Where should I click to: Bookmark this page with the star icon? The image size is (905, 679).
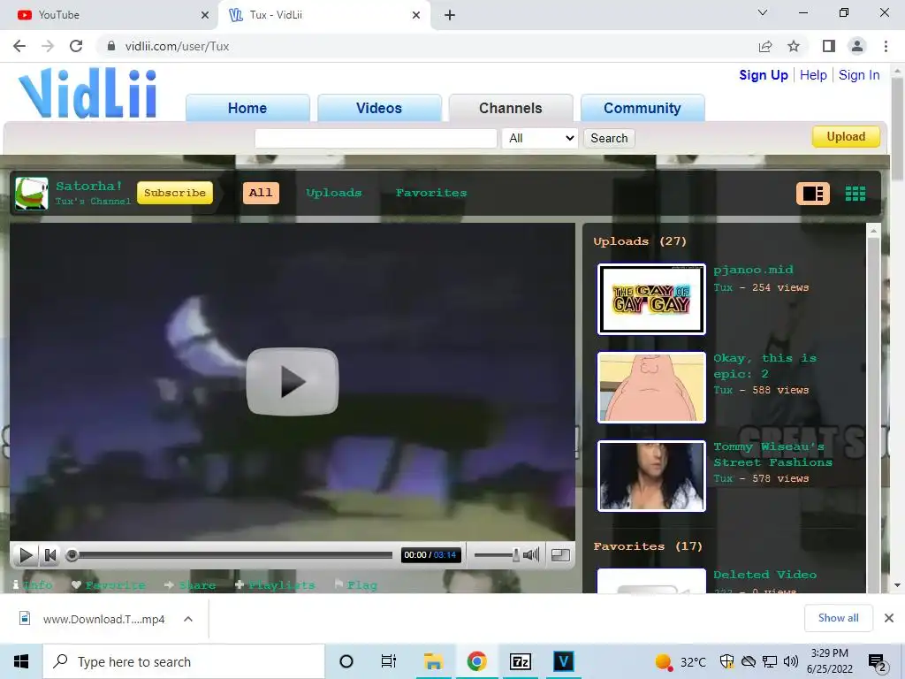[794, 46]
